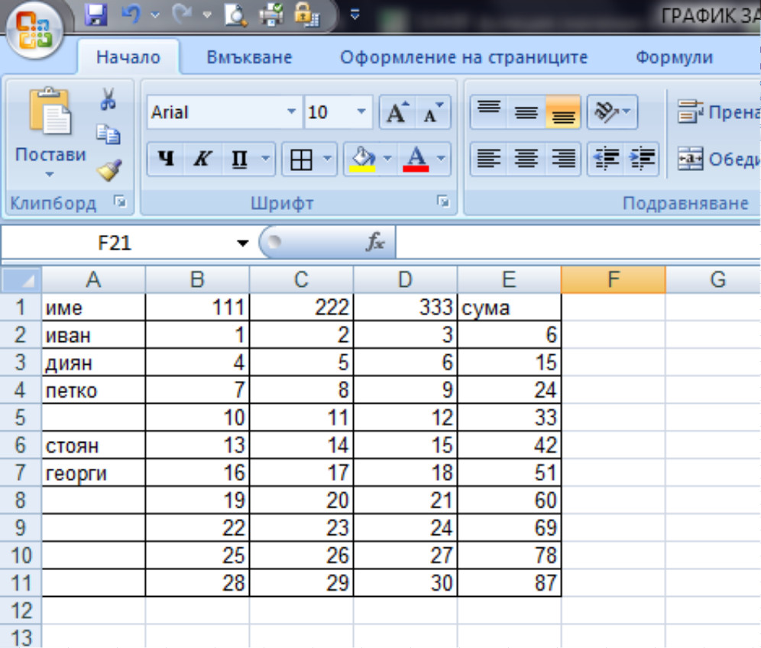The image size is (761, 648).
Task: Click the fx insert function button
Action: pyautogui.click(x=375, y=242)
